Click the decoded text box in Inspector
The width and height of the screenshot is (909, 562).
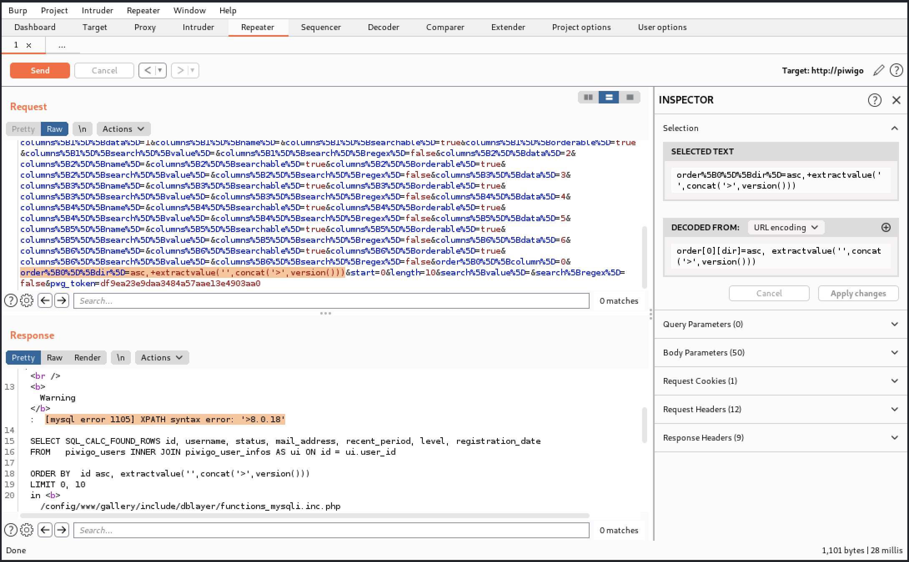pyautogui.click(x=781, y=256)
